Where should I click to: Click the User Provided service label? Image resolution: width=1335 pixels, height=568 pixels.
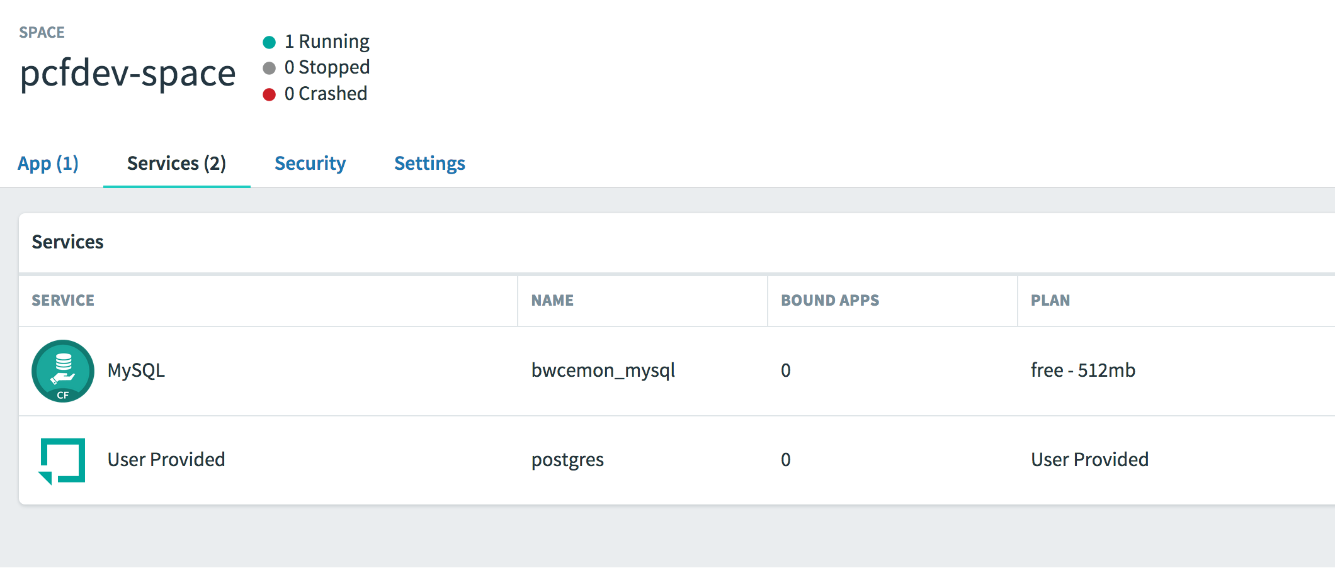pyautogui.click(x=166, y=460)
